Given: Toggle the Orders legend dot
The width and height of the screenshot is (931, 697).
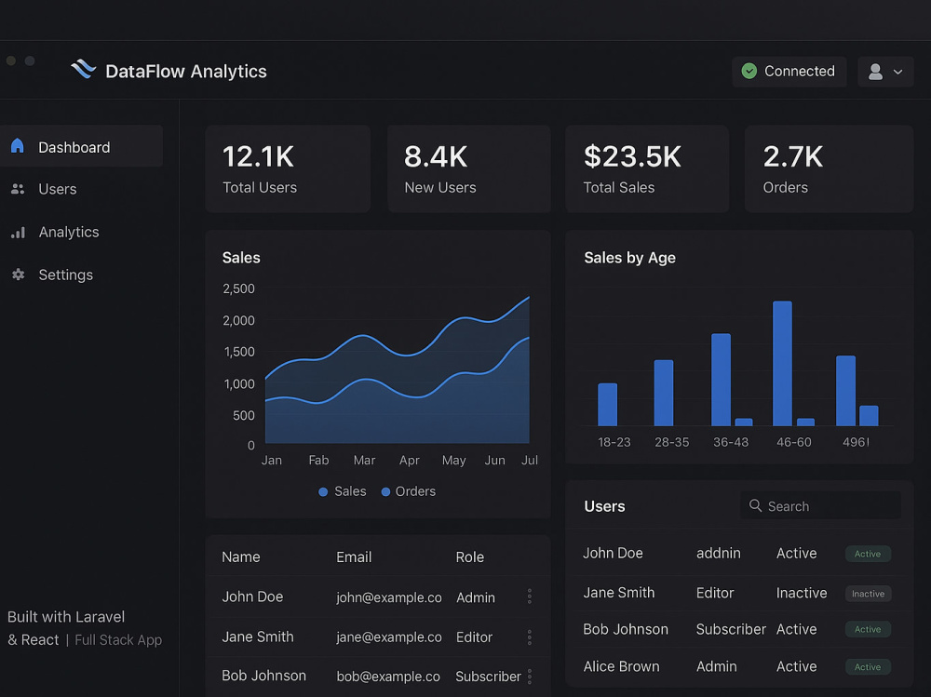Looking at the screenshot, I should point(385,491).
